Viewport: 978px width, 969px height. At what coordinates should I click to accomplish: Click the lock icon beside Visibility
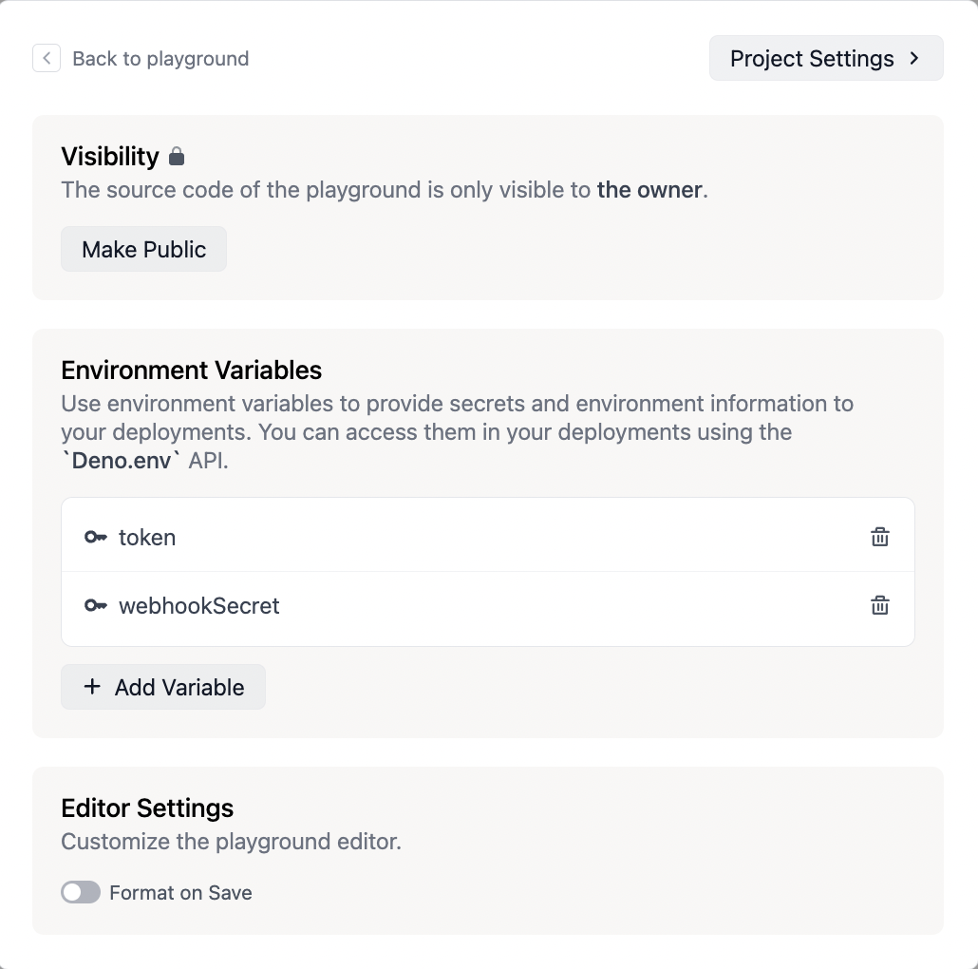177,156
